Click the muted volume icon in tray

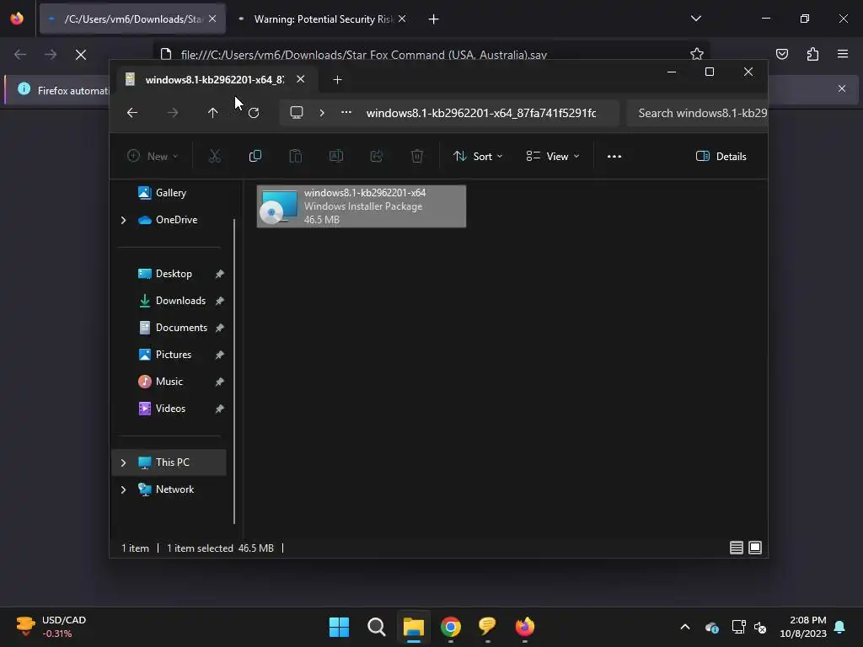tap(761, 627)
